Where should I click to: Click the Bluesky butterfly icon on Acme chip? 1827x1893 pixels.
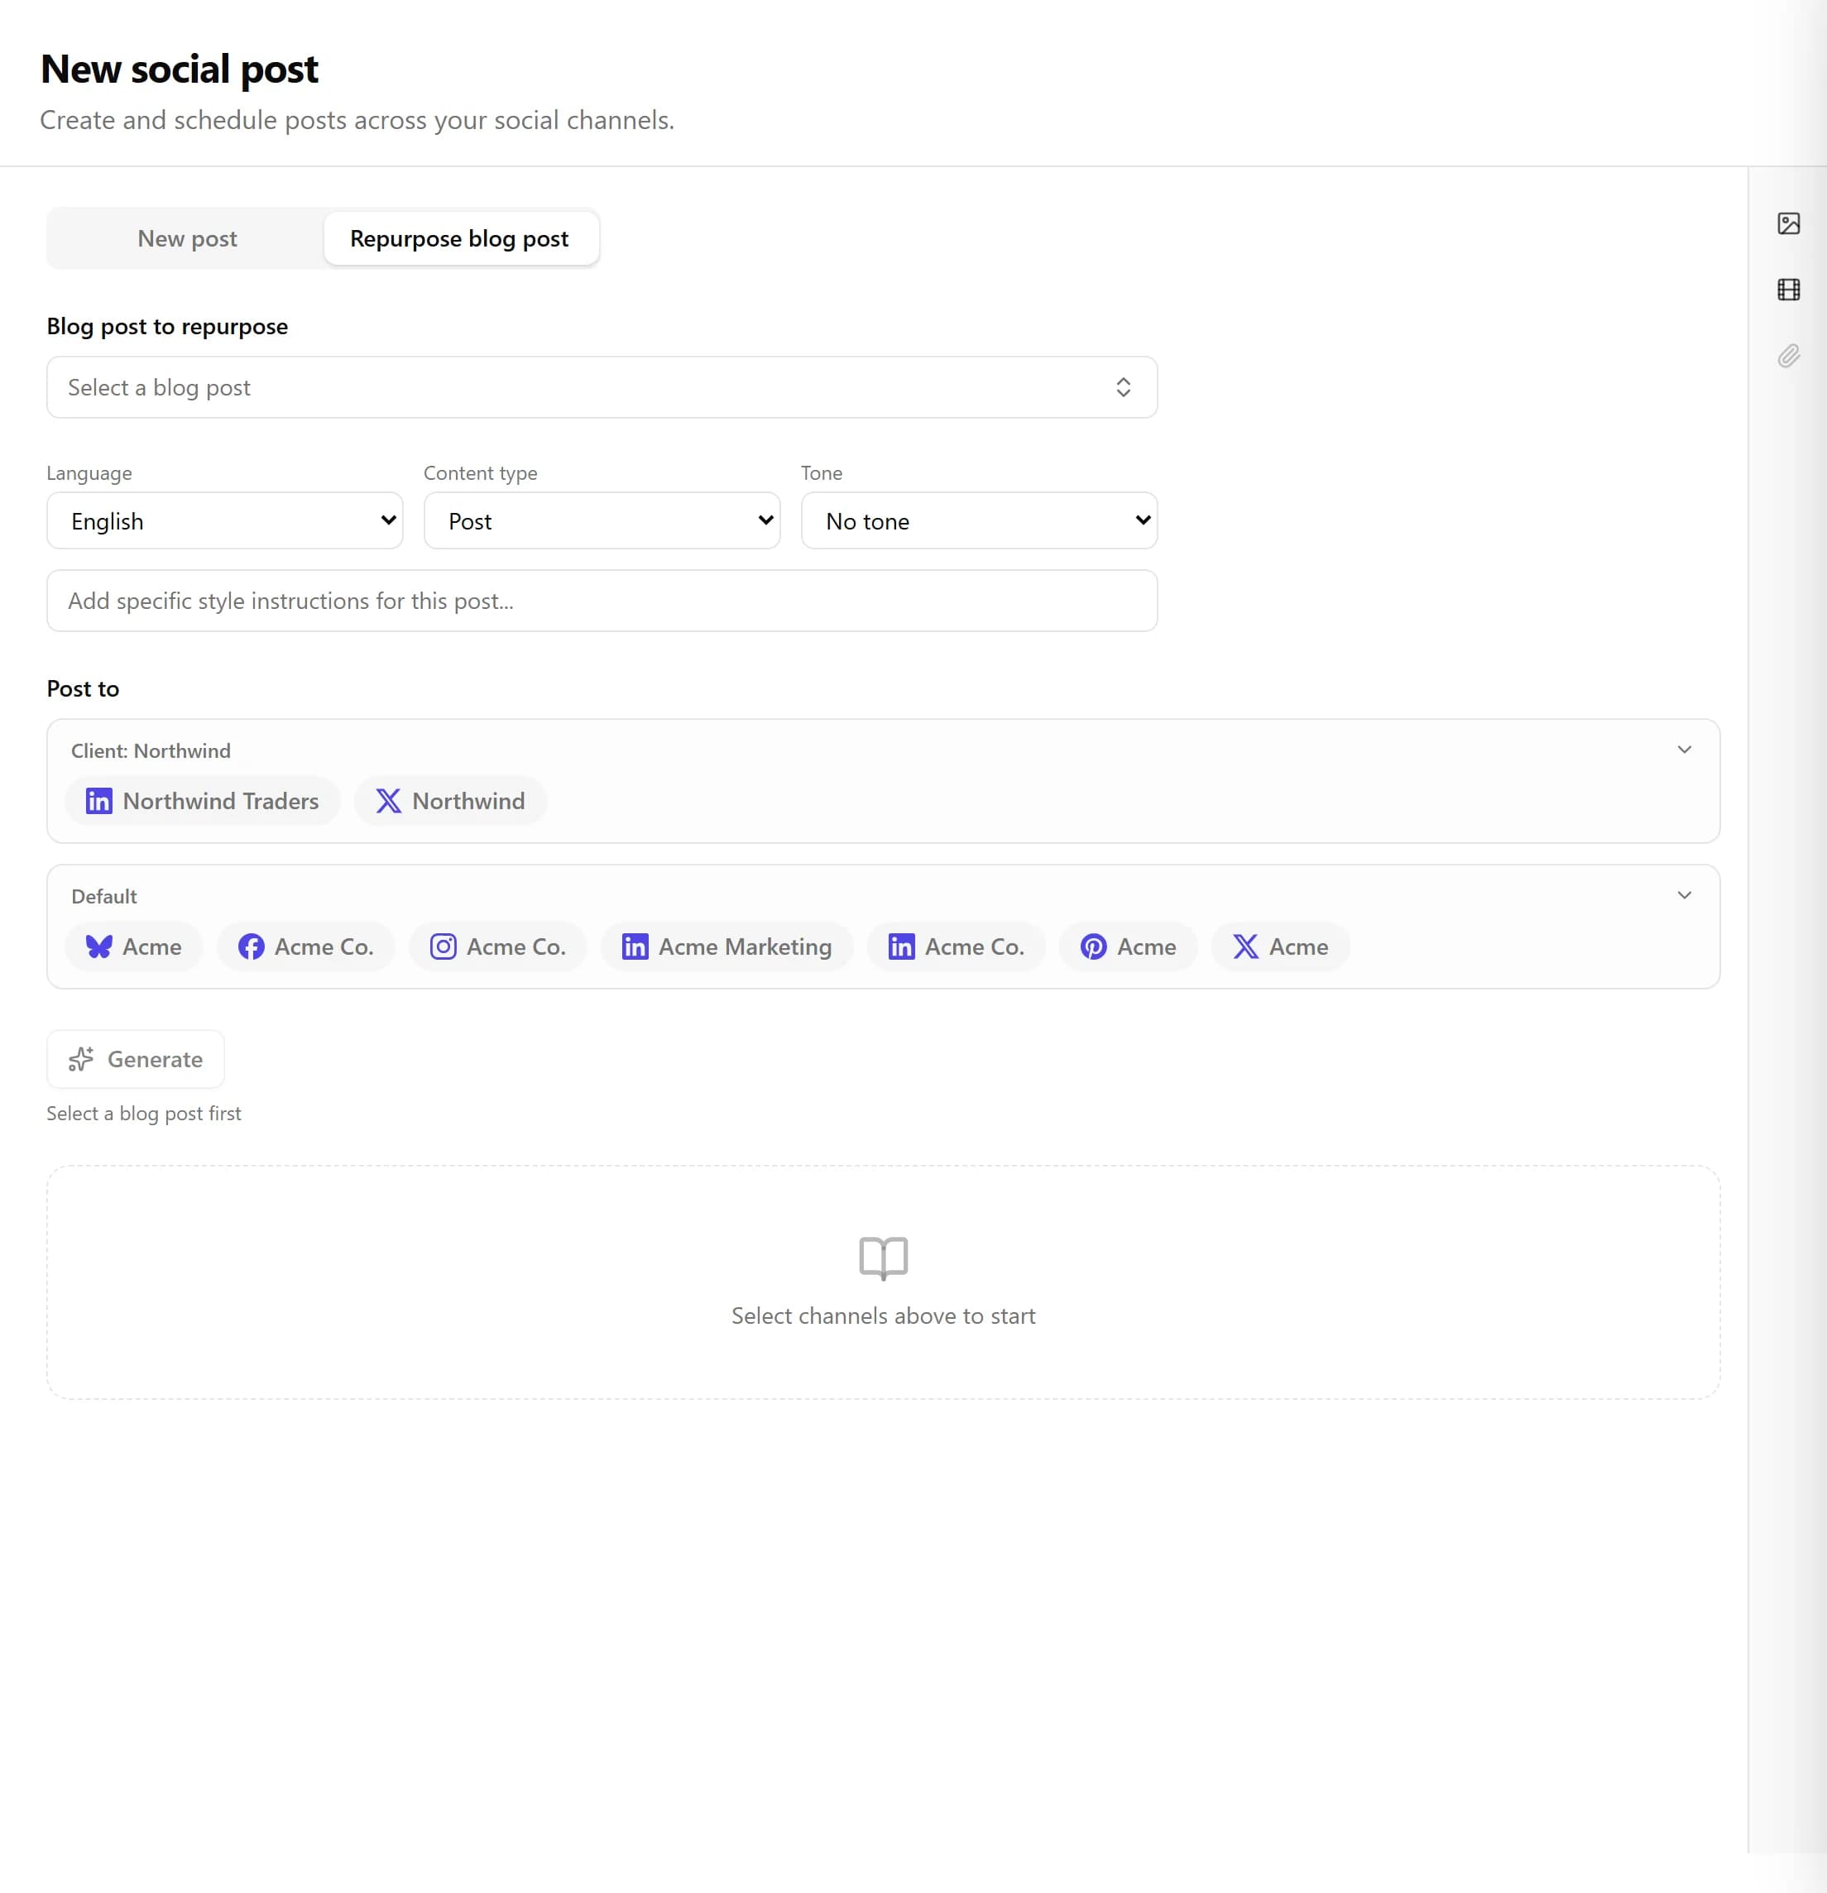click(98, 946)
